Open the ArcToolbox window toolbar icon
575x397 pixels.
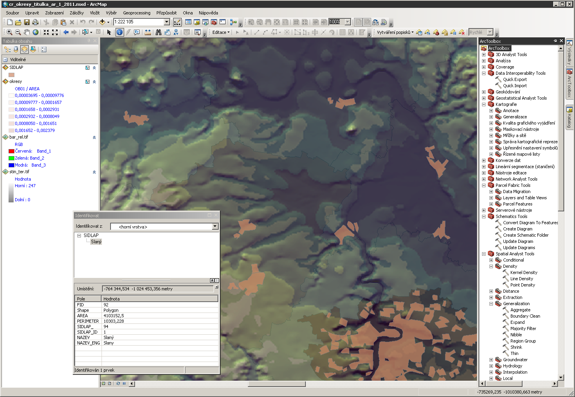pos(214,22)
